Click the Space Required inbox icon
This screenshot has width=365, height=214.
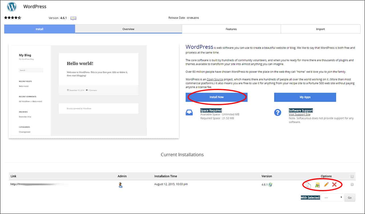(x=189, y=113)
